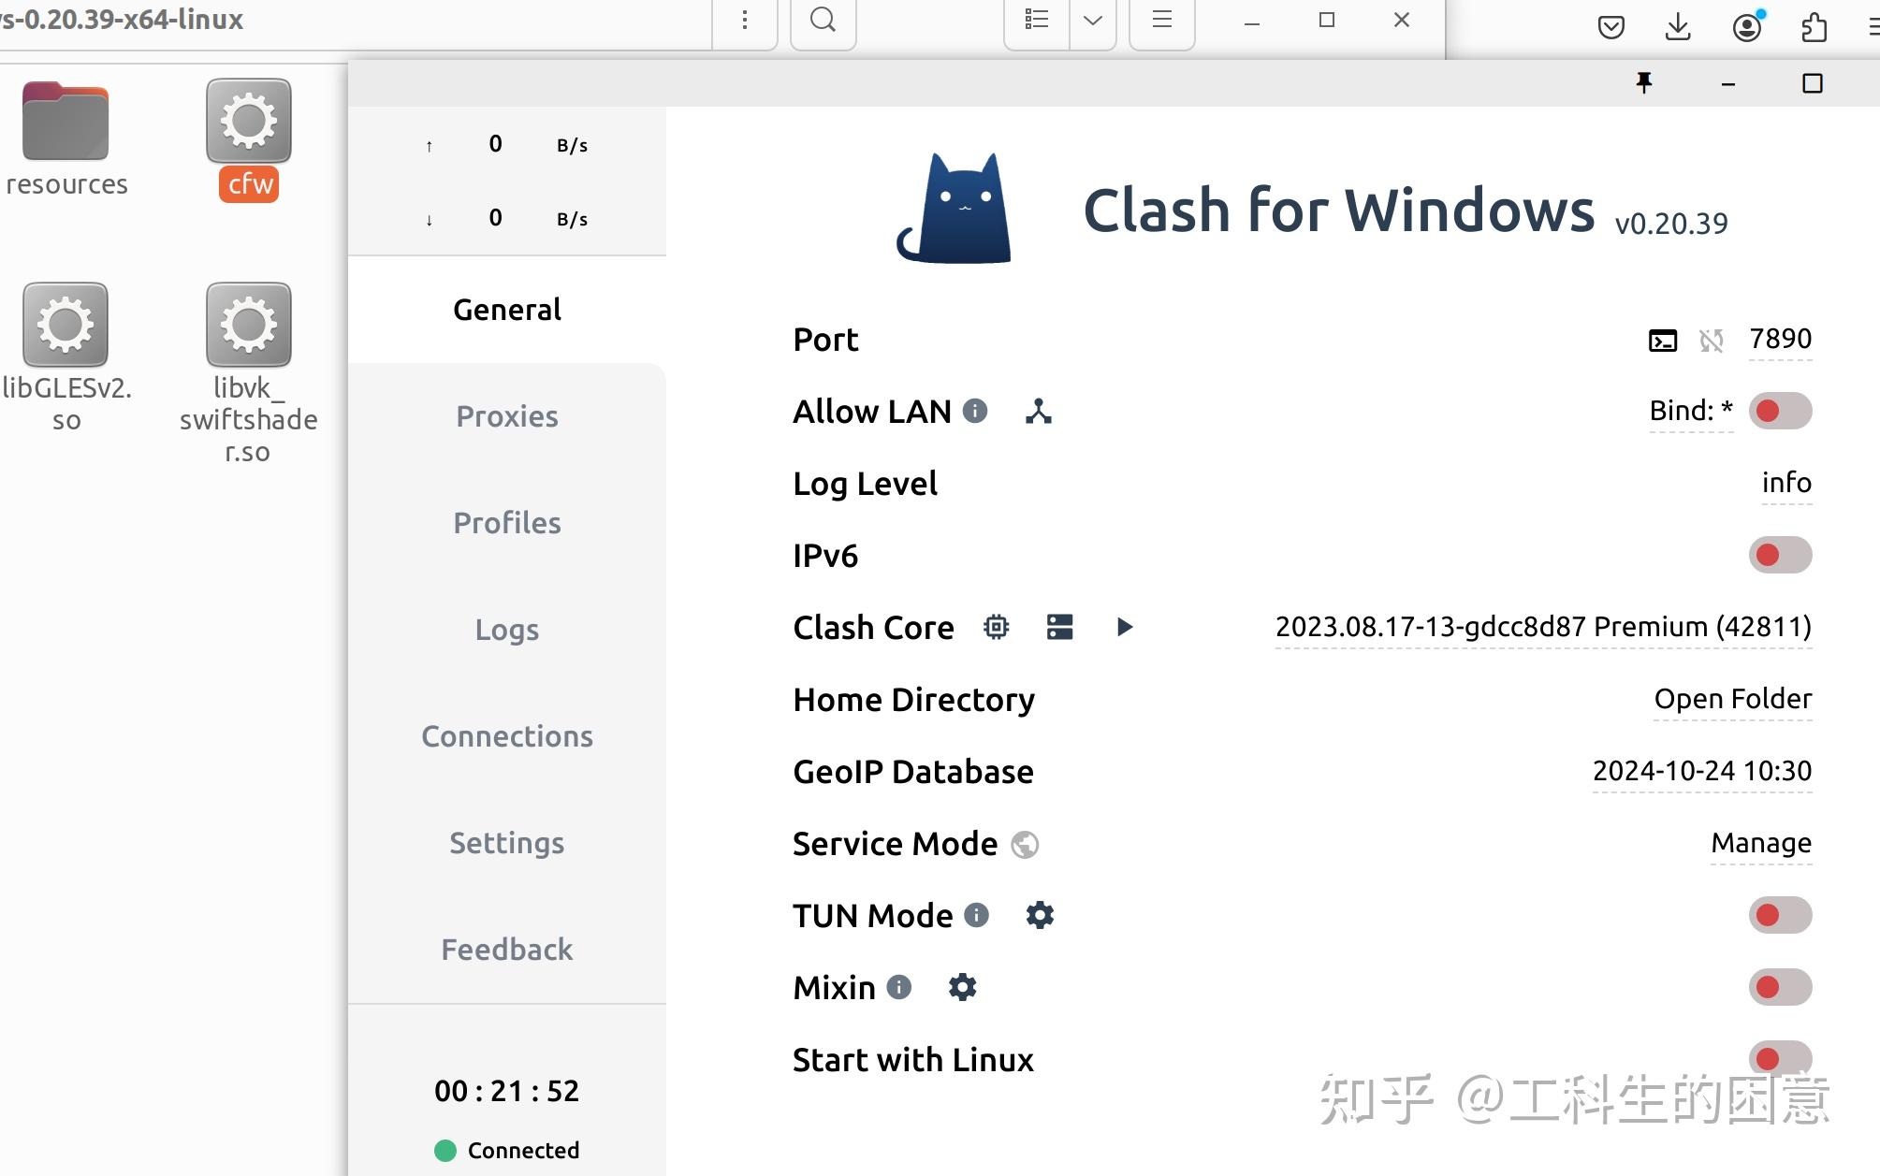Open Folder for the Home Directory
1880x1176 pixels.
(x=1732, y=699)
